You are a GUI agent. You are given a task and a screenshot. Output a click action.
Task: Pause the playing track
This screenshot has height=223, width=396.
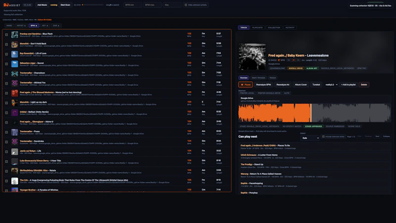click(246, 85)
